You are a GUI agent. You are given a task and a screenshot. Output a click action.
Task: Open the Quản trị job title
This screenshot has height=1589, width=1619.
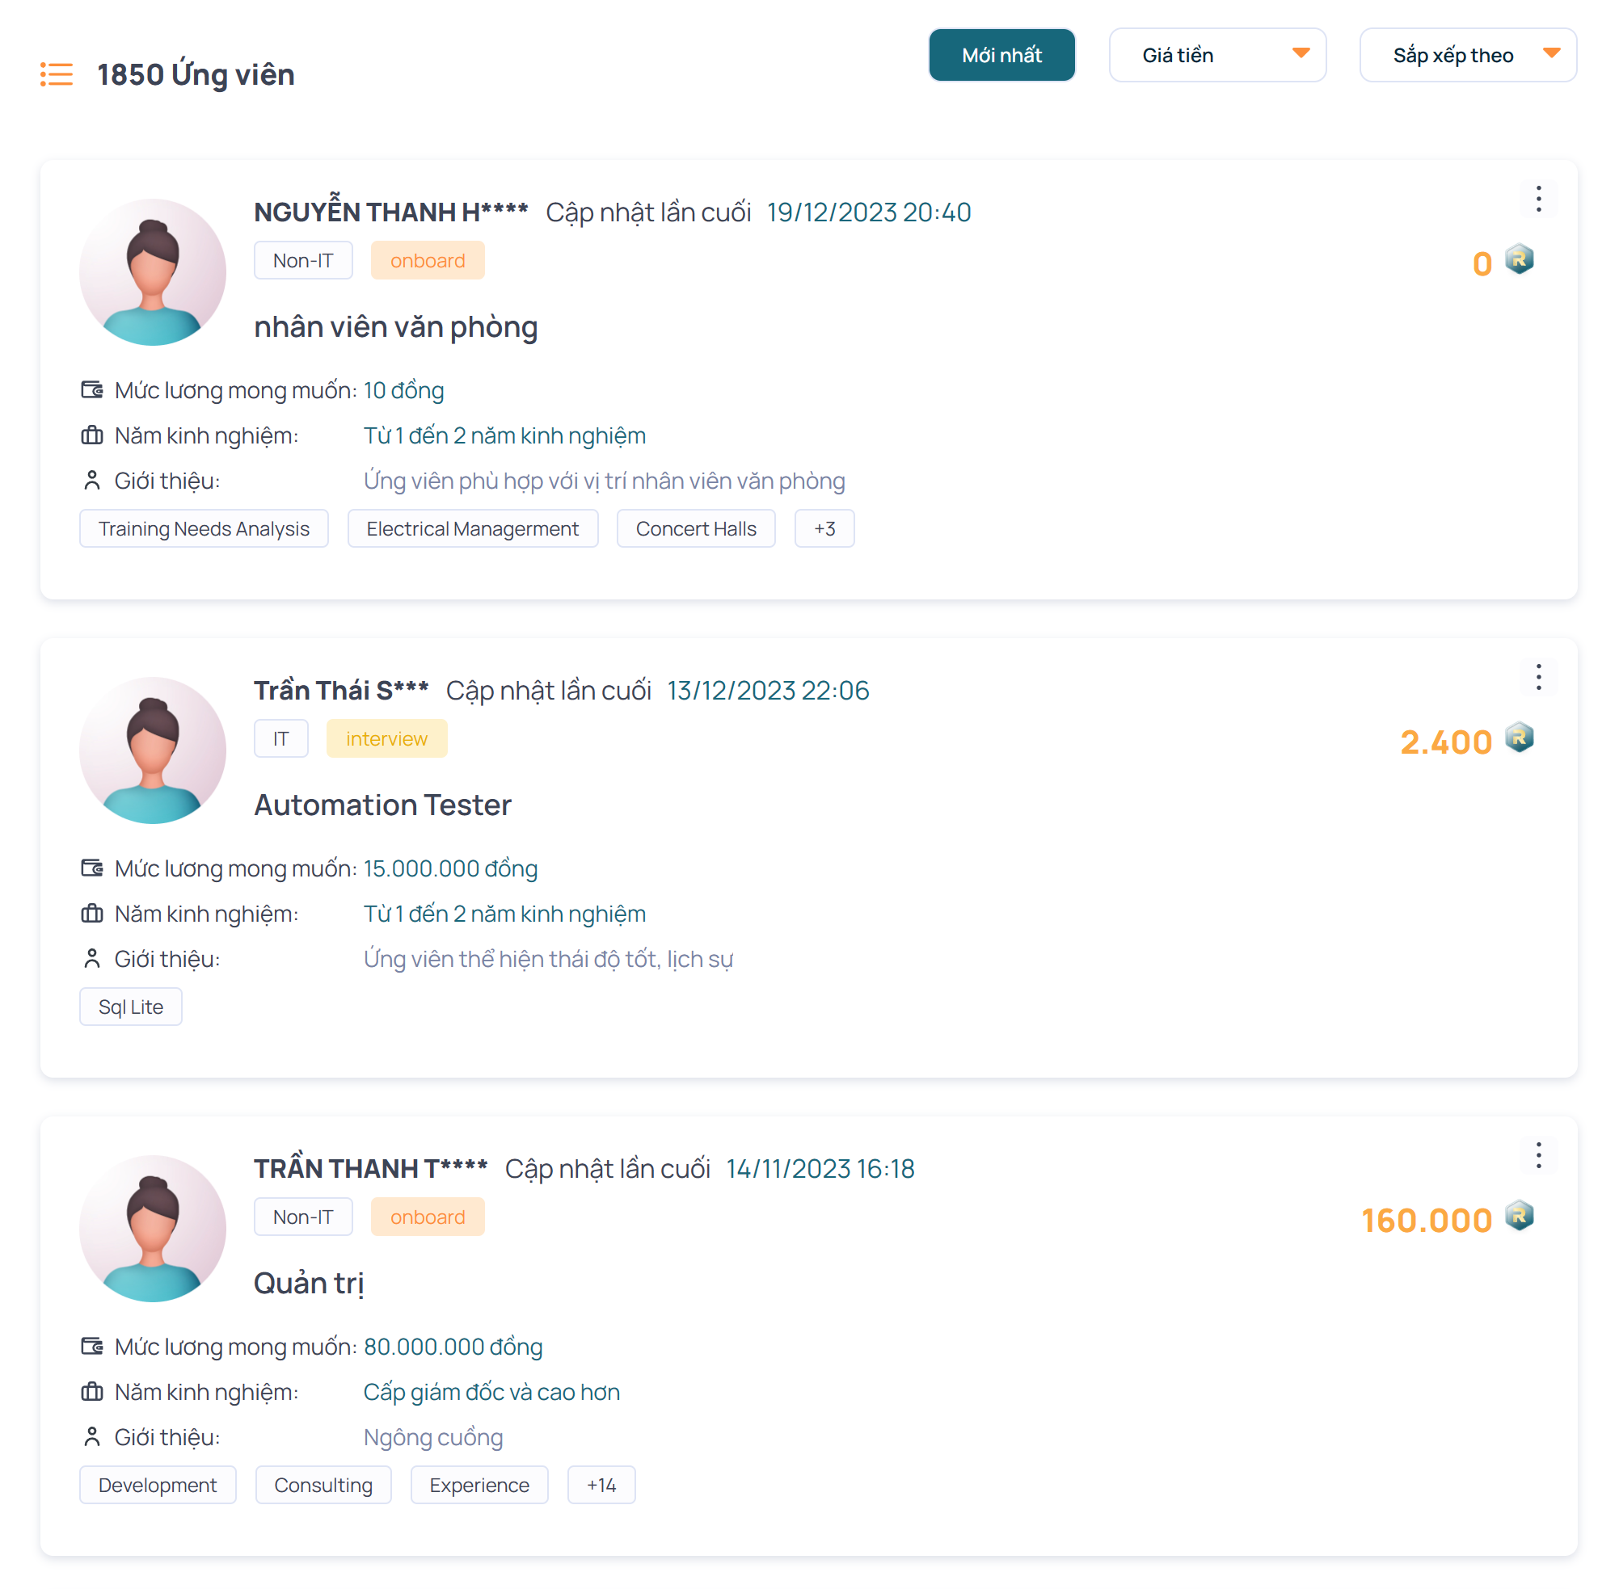[308, 1283]
